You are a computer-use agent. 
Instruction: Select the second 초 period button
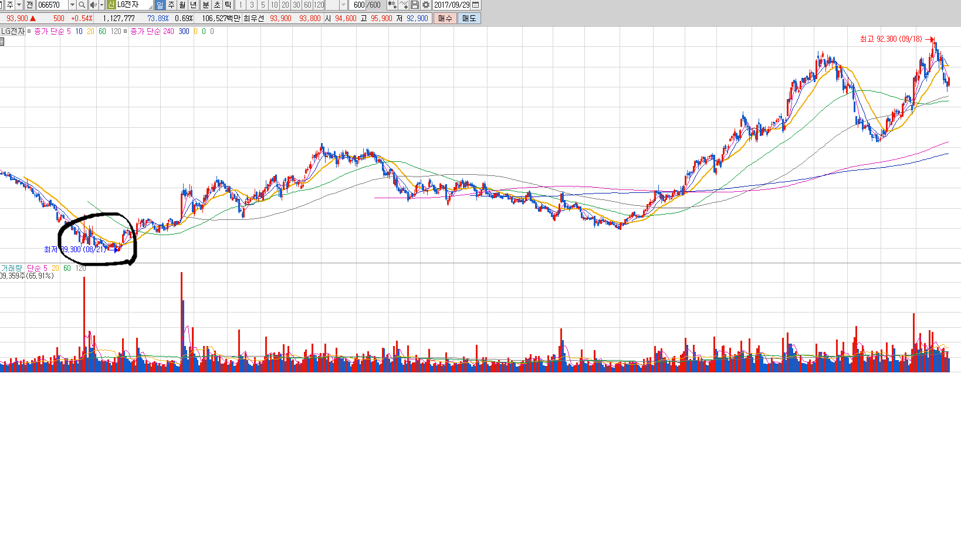point(216,5)
